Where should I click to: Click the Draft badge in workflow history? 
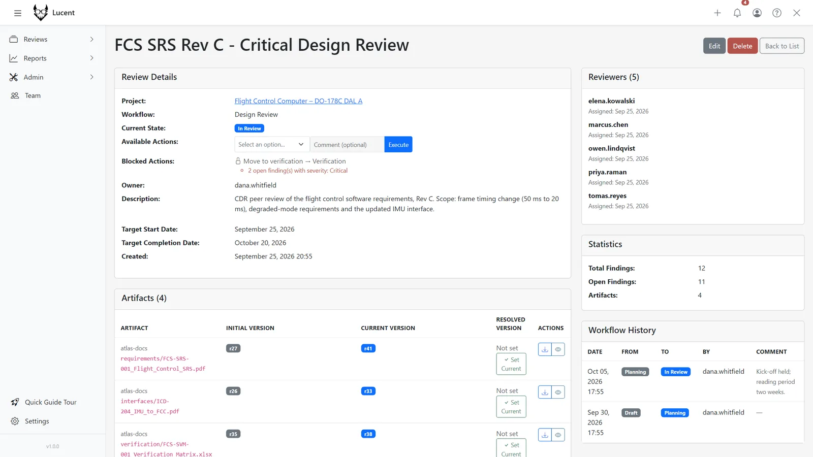(631, 413)
